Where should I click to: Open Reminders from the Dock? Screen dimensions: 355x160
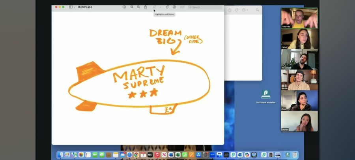click(88, 155)
